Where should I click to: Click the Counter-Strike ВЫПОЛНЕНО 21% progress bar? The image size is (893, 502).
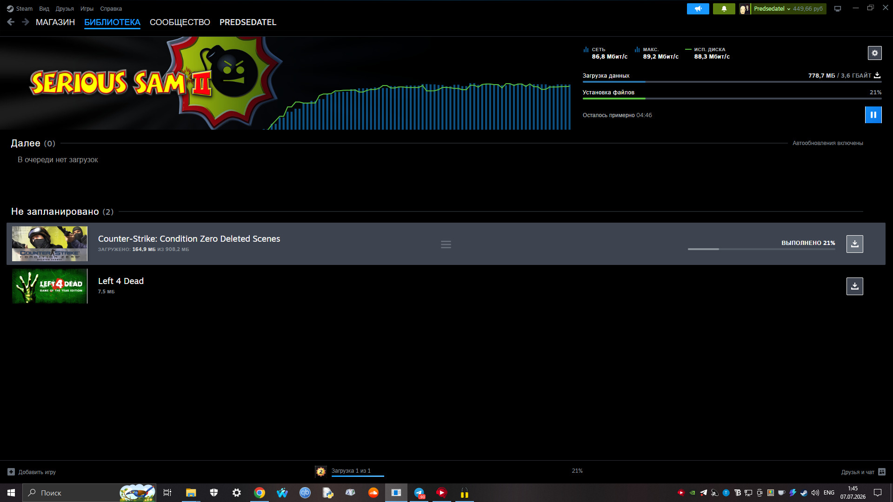pos(761,249)
